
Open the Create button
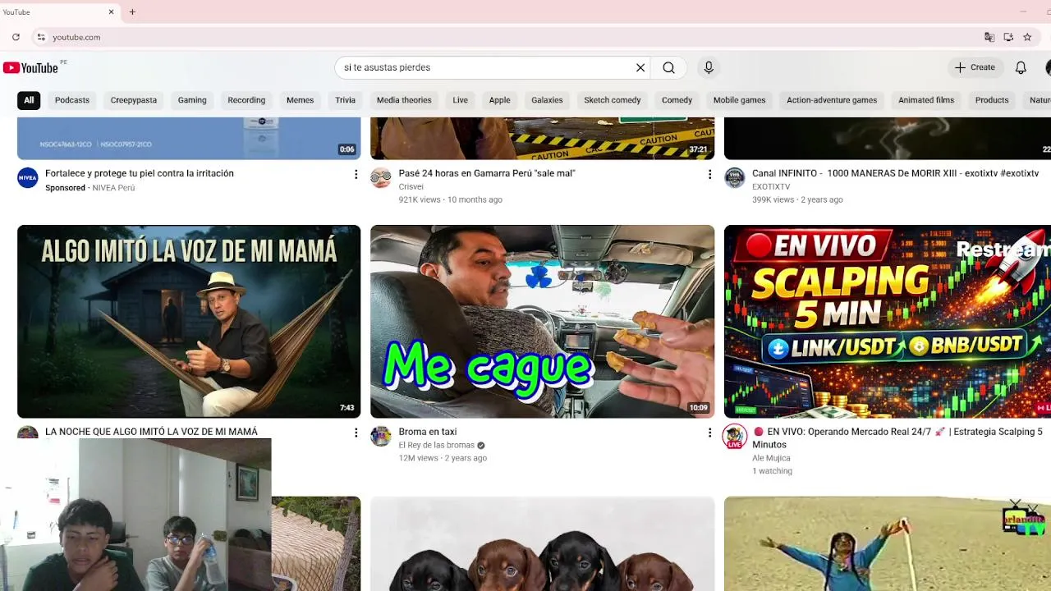[975, 67]
